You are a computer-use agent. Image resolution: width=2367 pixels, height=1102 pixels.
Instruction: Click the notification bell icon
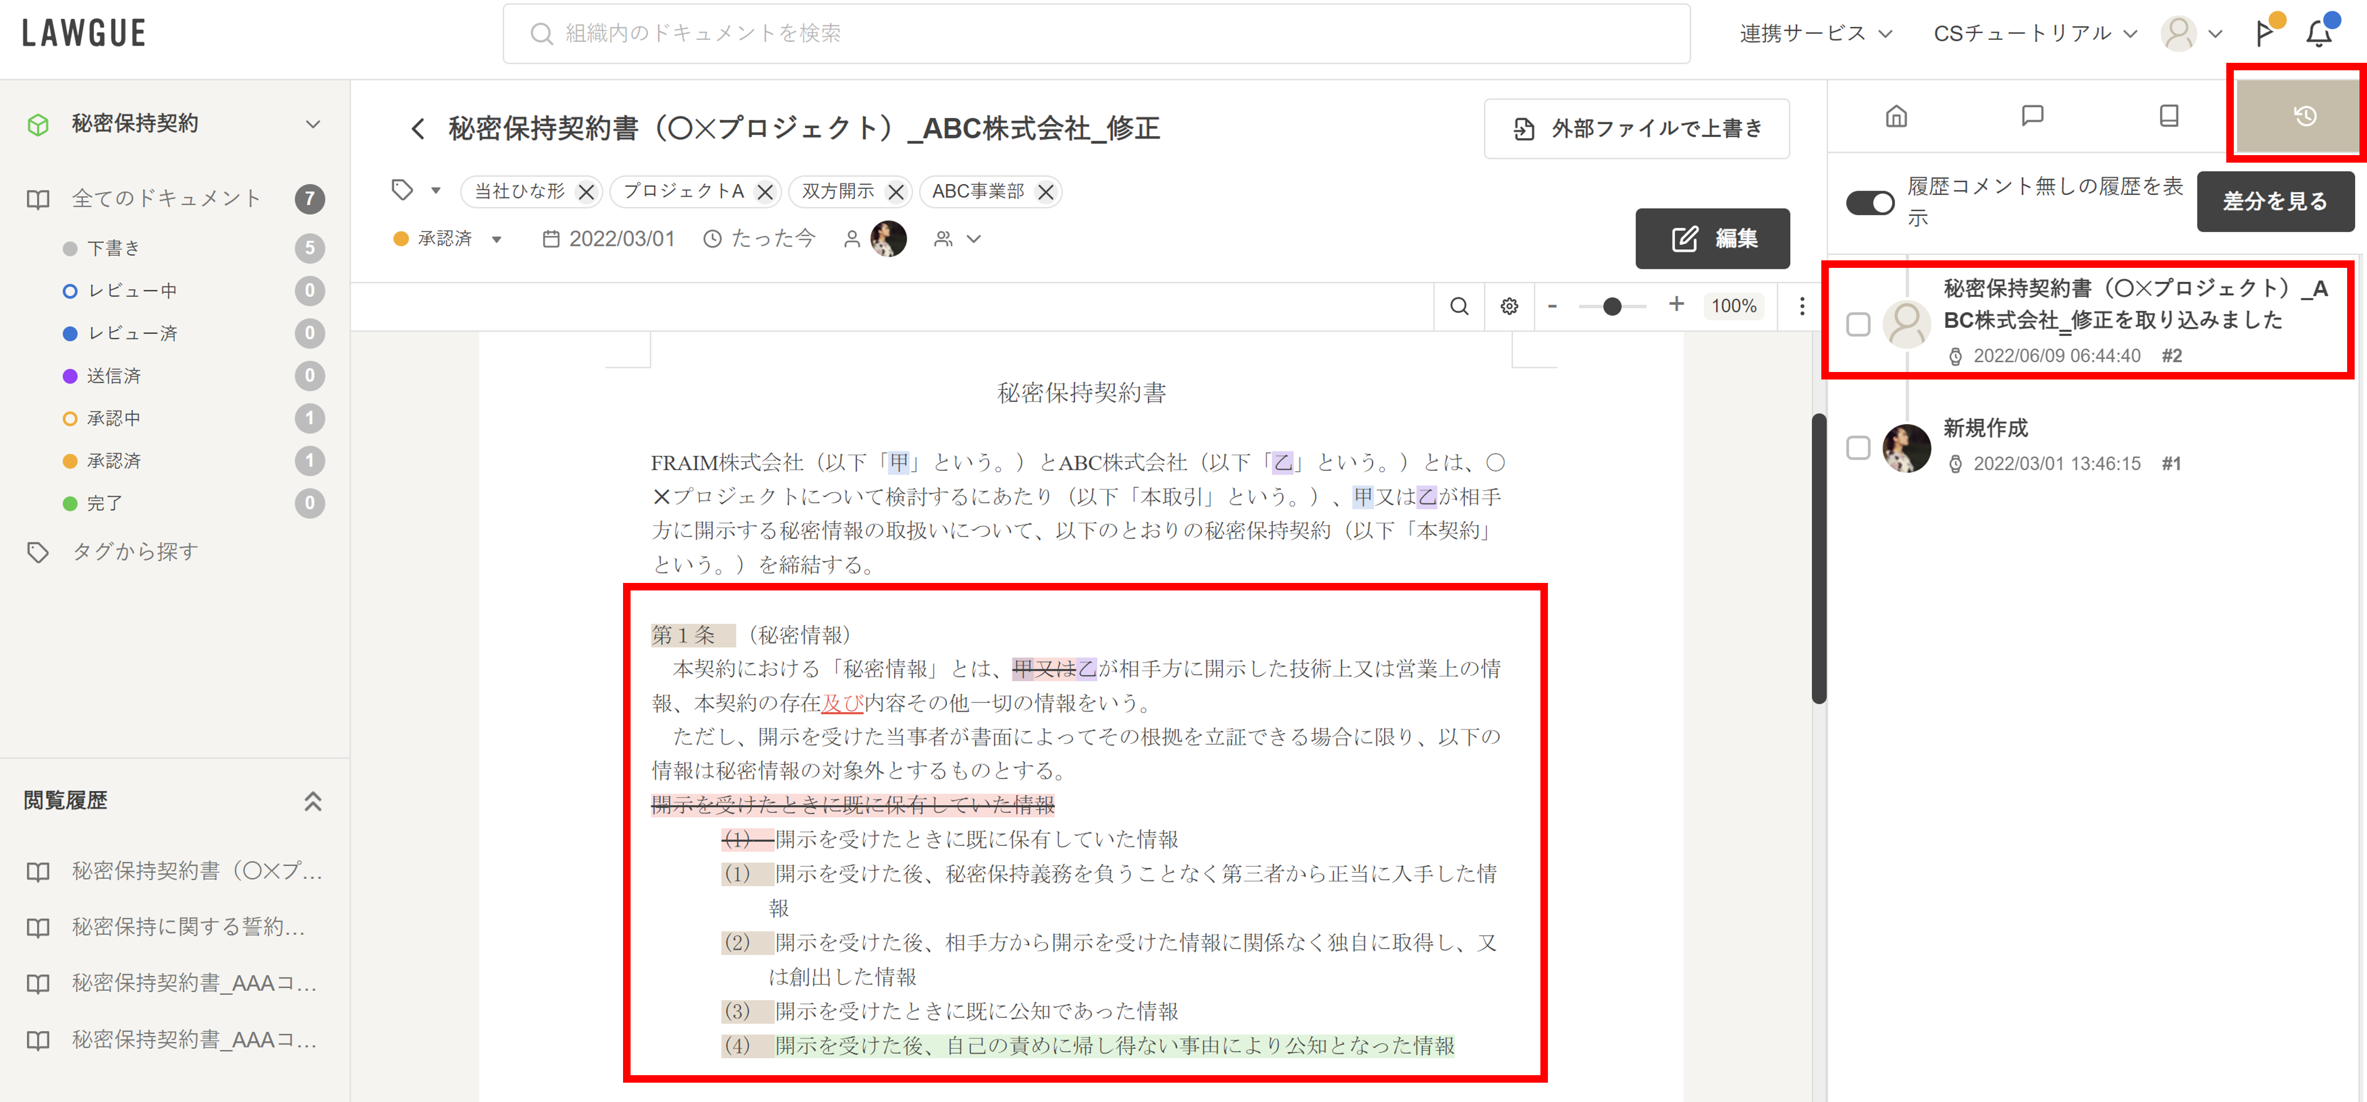click(2318, 34)
